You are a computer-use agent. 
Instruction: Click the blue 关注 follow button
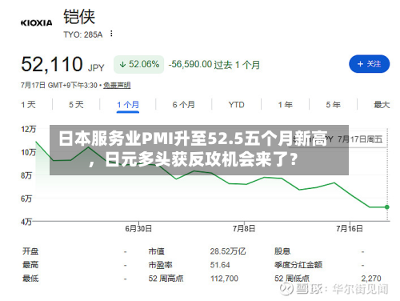coord(370,64)
